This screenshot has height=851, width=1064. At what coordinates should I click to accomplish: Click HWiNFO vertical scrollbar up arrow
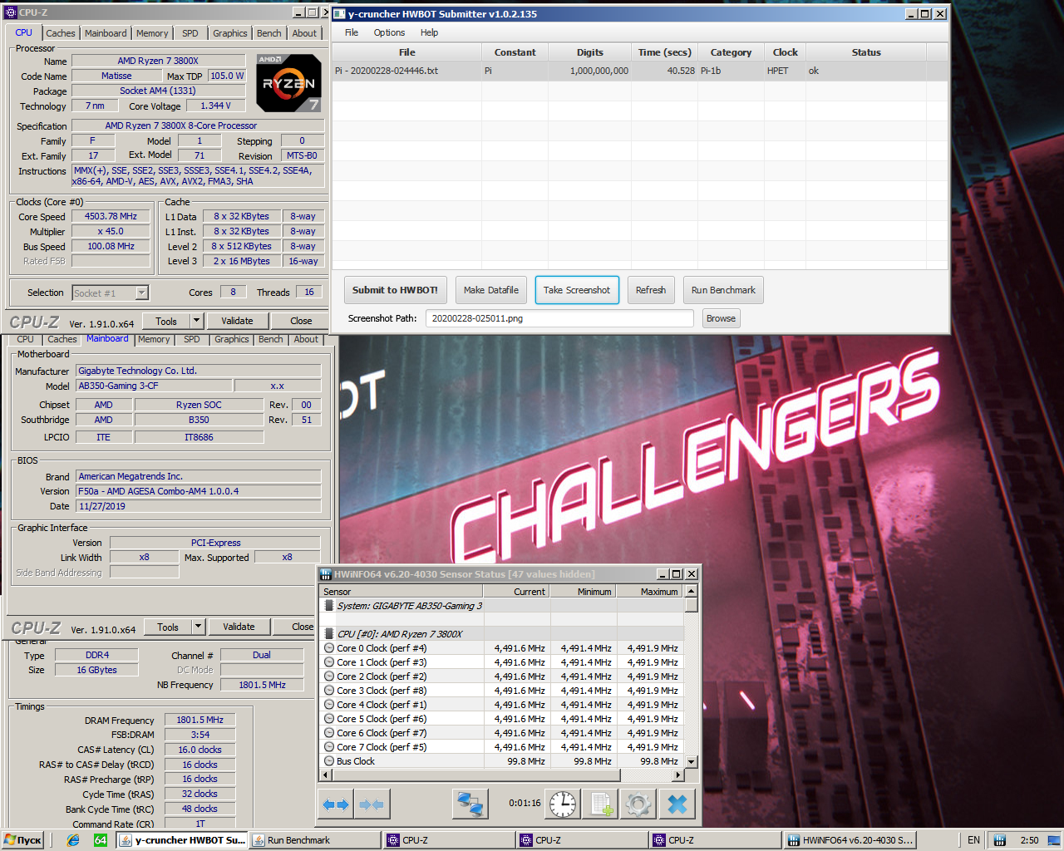coord(691,591)
